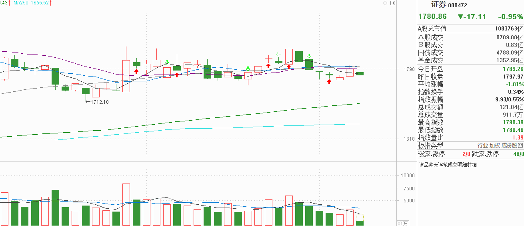Select the leftmost red up-arrow signal
This screenshot has width=524, height=226.
136,71
